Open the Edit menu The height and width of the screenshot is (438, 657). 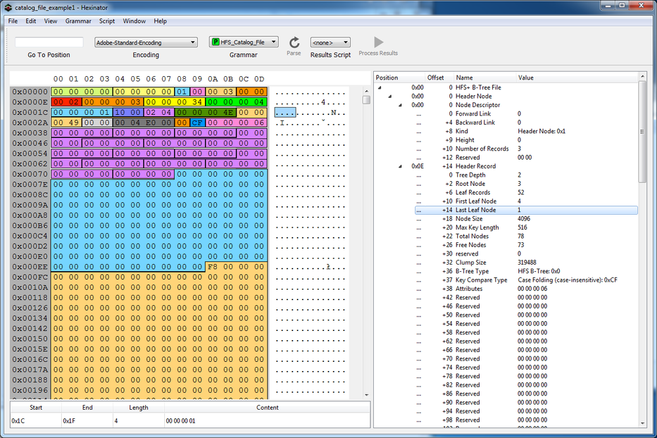coord(31,21)
